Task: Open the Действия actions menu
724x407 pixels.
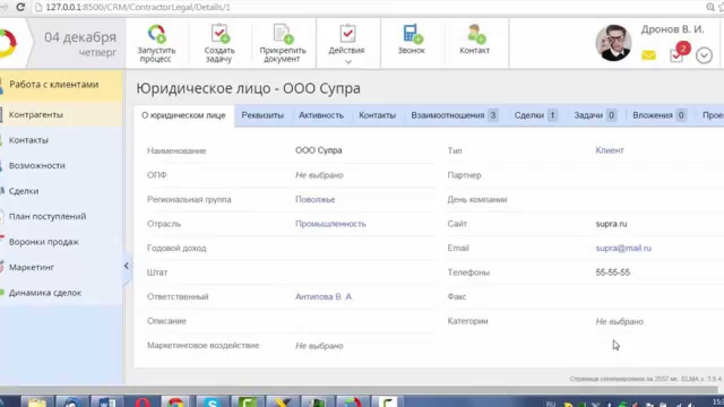Action: (x=347, y=44)
